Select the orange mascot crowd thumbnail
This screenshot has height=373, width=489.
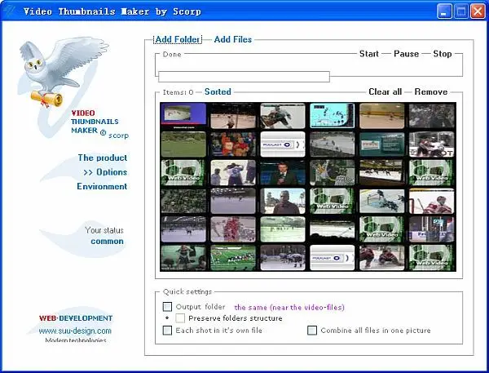pyautogui.click(x=233, y=144)
